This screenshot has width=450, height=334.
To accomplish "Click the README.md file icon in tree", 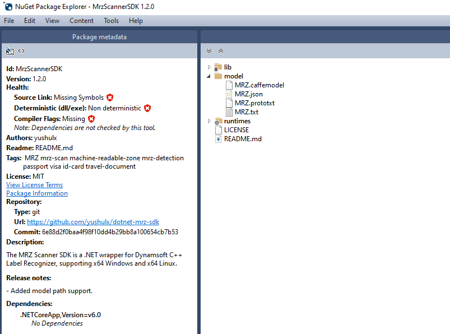I will tap(219, 139).
